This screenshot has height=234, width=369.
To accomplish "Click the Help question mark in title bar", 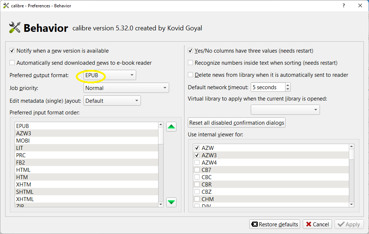I will click(x=344, y=5).
